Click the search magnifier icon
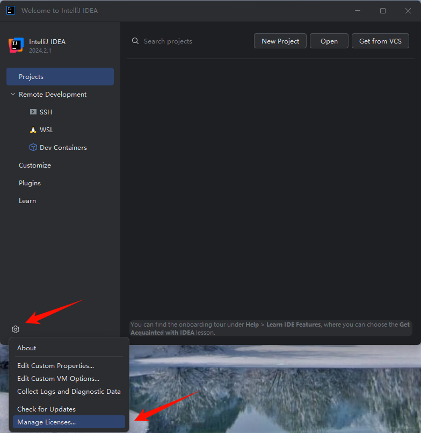This screenshot has width=421, height=433. click(135, 41)
